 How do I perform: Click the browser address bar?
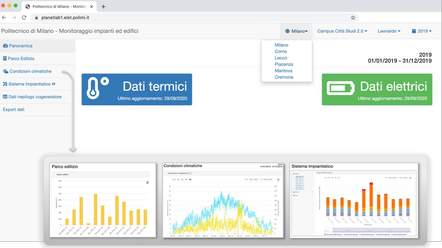192,17
